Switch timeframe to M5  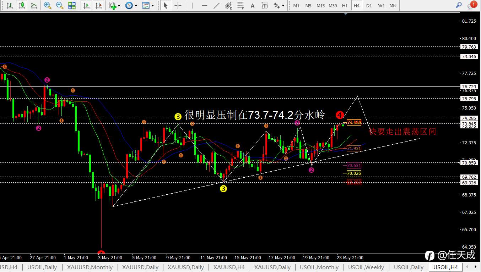click(x=308, y=6)
